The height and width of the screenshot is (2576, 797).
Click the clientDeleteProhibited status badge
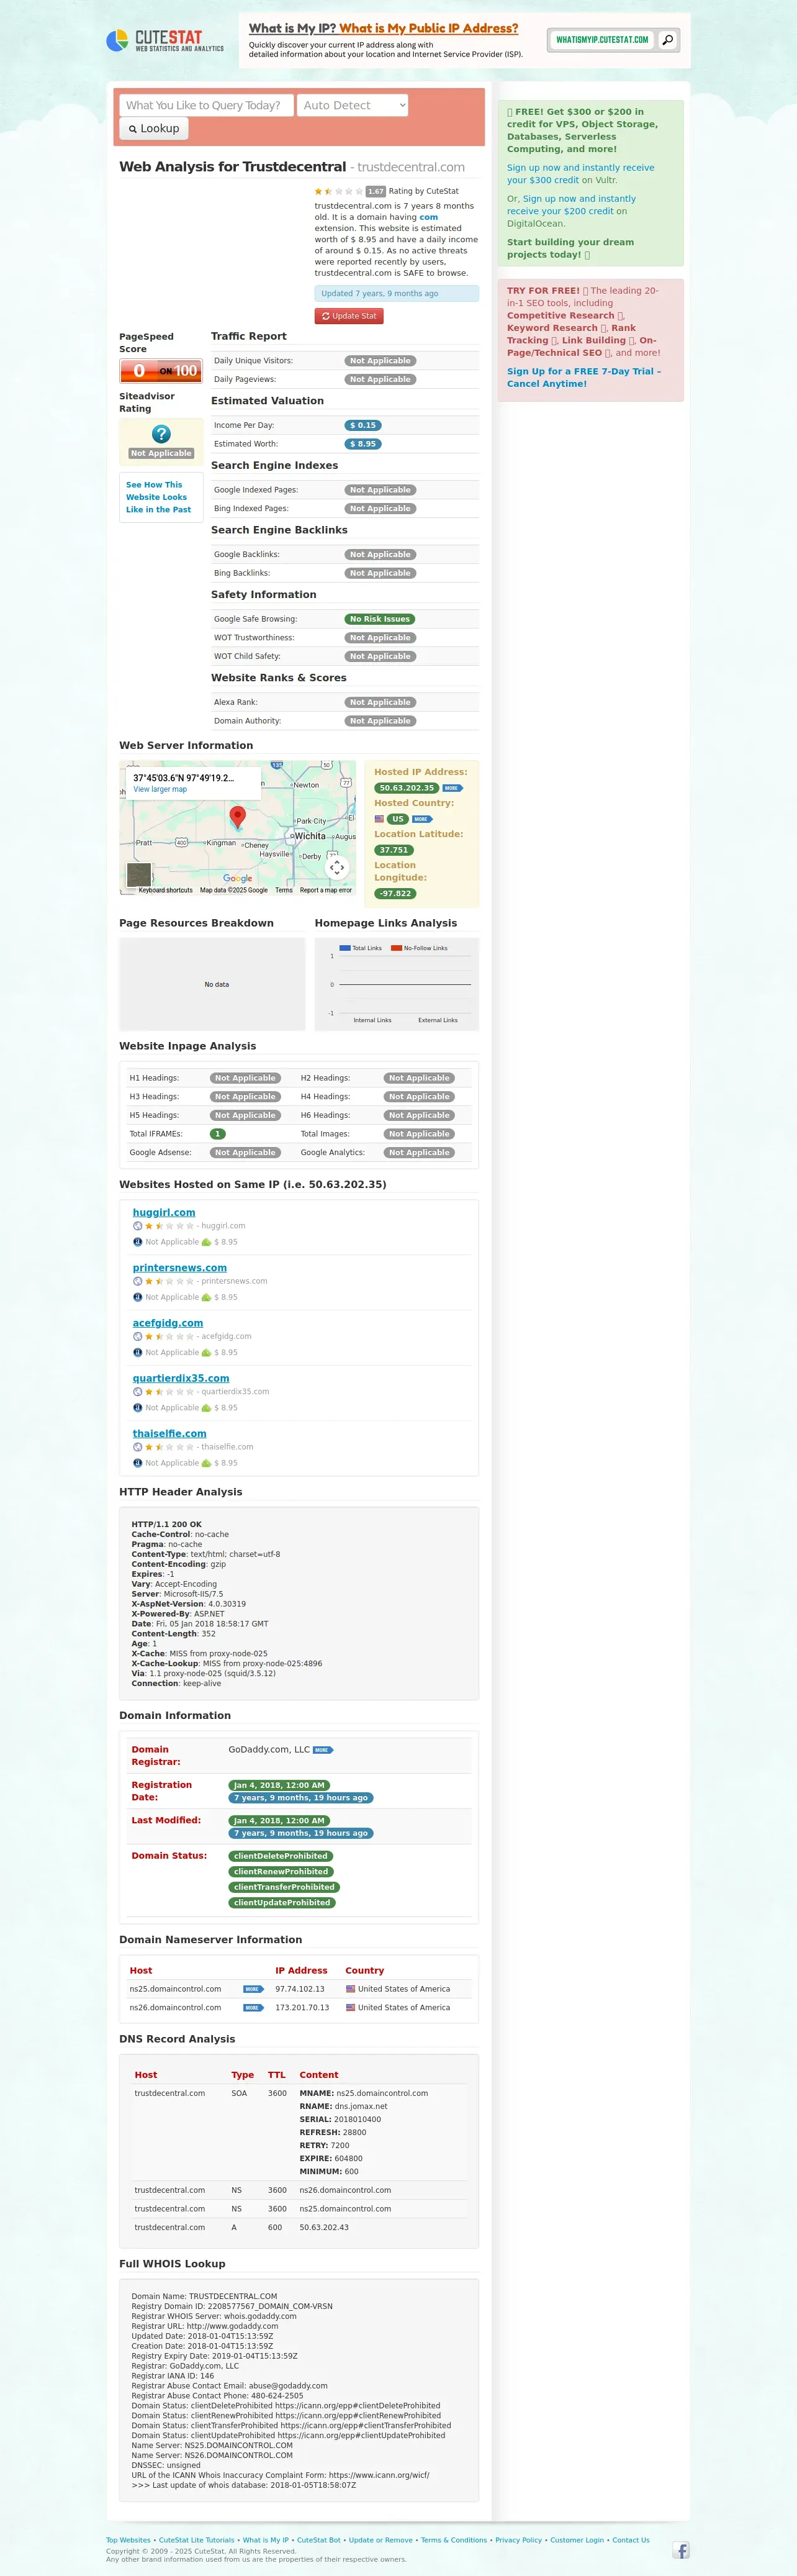click(281, 1856)
